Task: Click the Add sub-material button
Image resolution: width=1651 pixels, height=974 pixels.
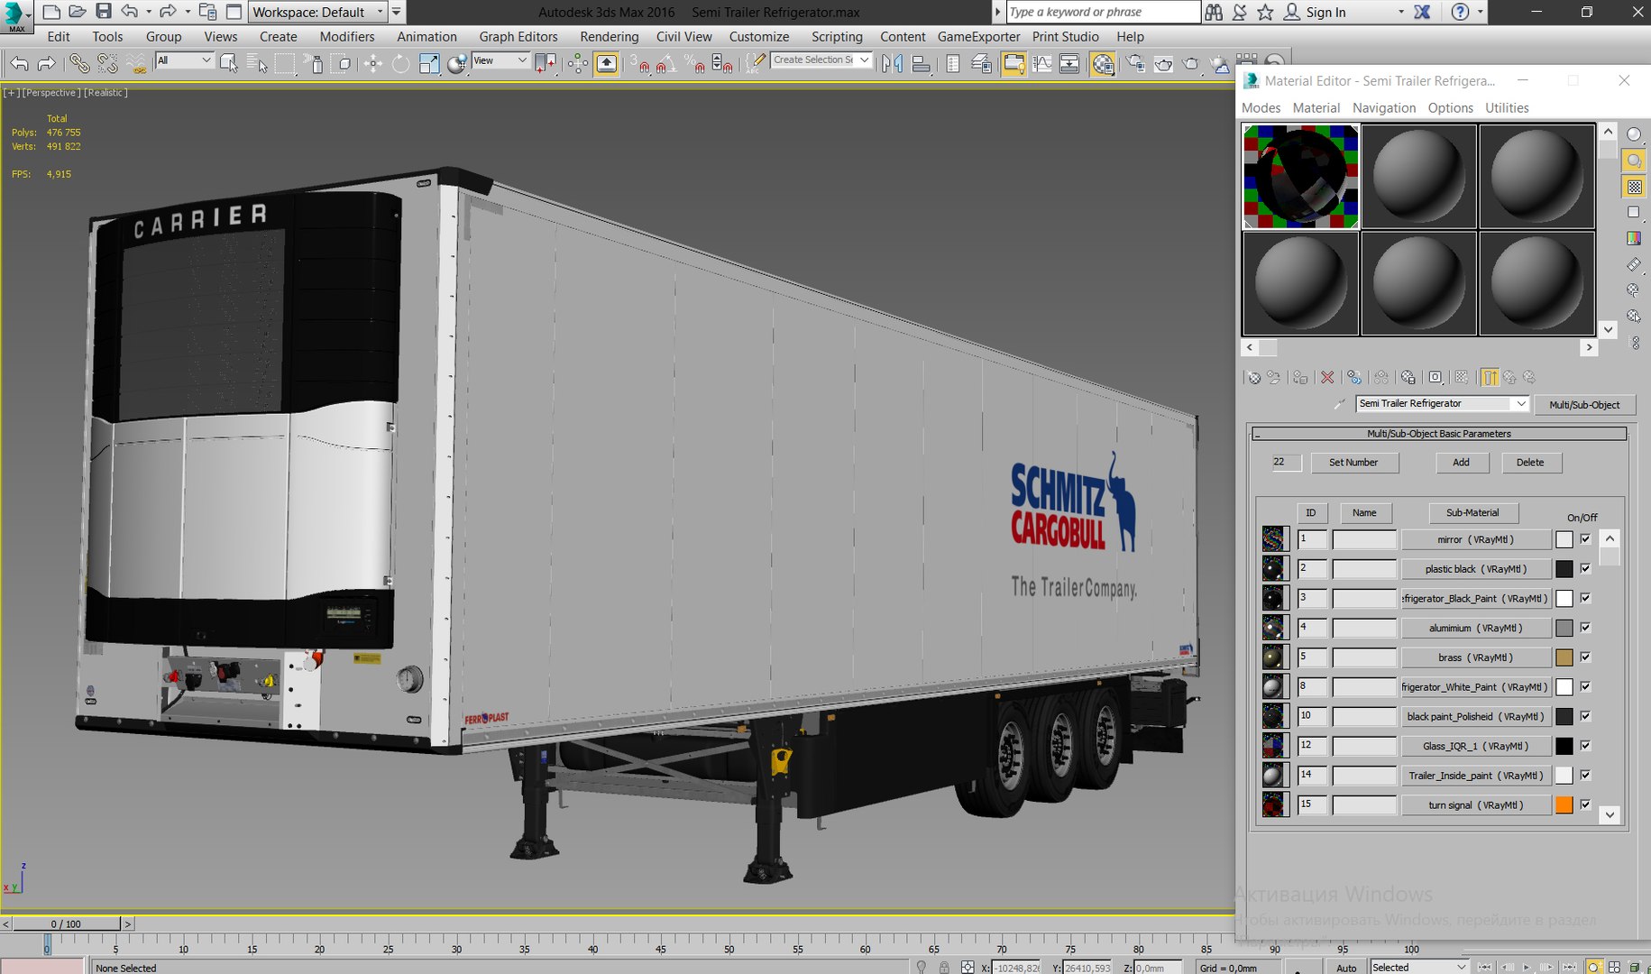Action: [x=1461, y=463]
